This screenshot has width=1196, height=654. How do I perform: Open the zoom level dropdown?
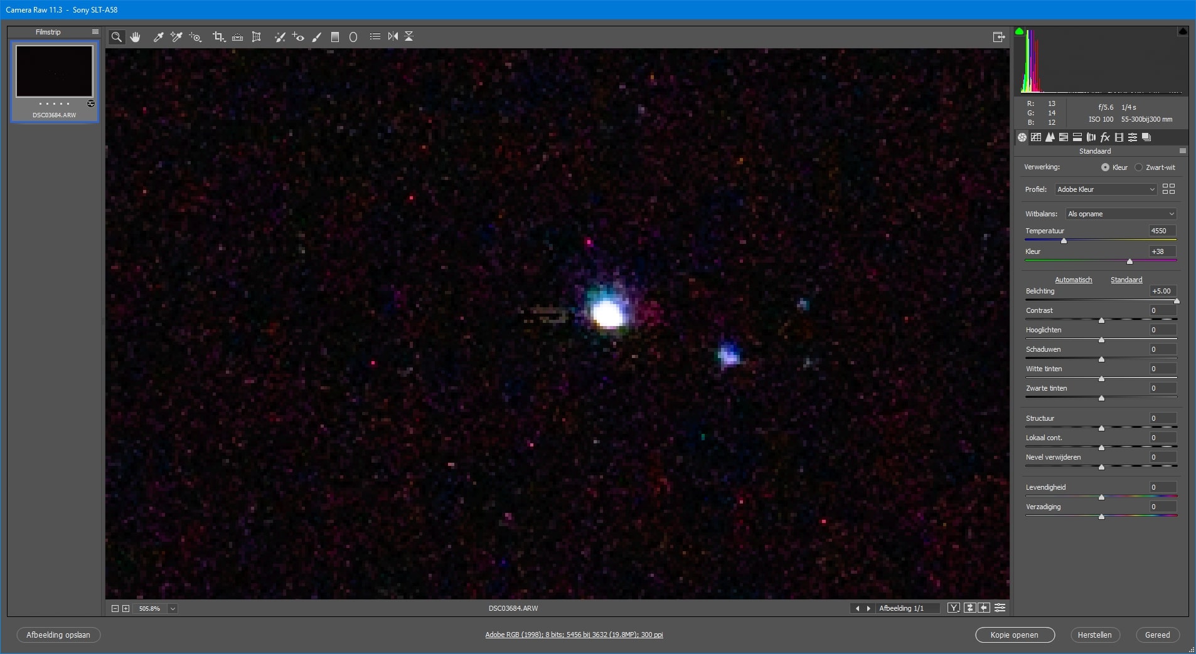pos(173,609)
